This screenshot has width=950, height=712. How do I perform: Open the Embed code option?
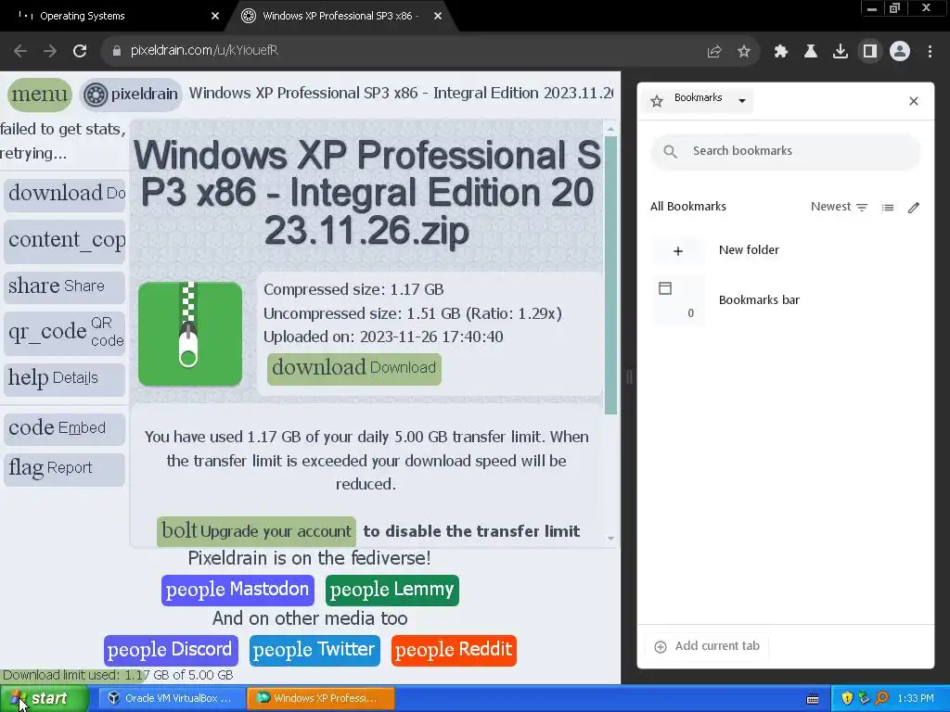click(64, 428)
